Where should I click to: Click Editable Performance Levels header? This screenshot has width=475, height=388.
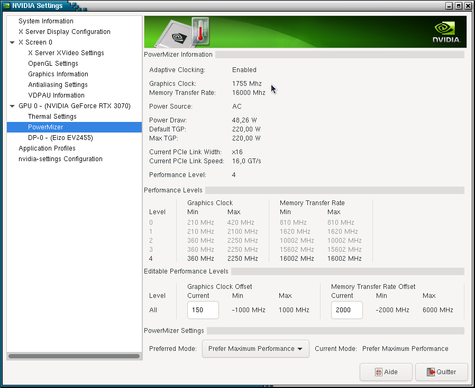(186, 271)
